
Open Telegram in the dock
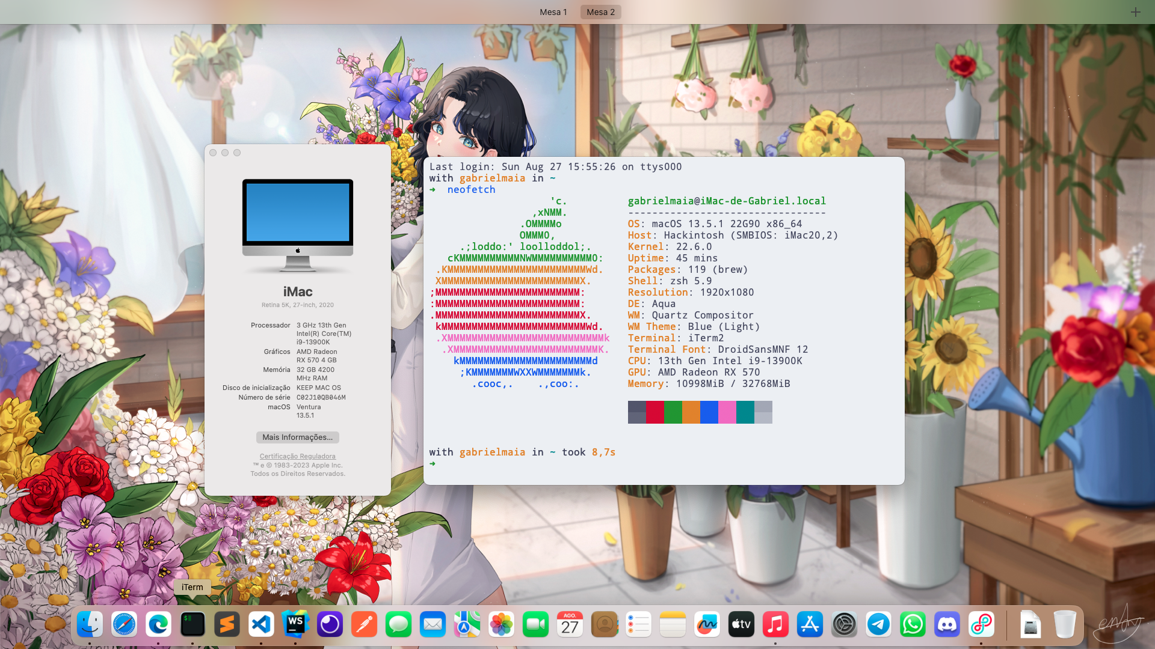[878, 625]
